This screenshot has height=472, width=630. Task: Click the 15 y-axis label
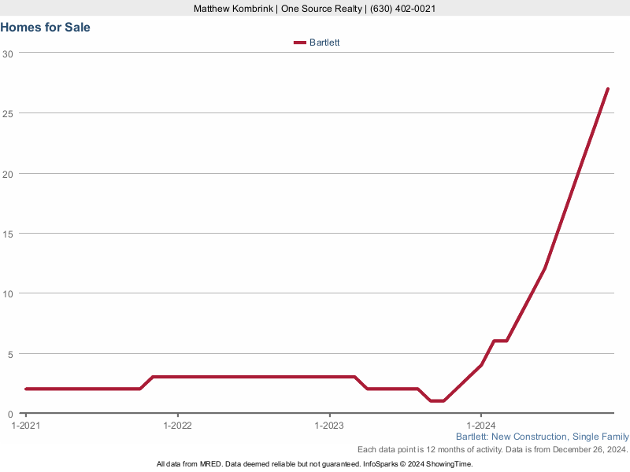[8, 234]
